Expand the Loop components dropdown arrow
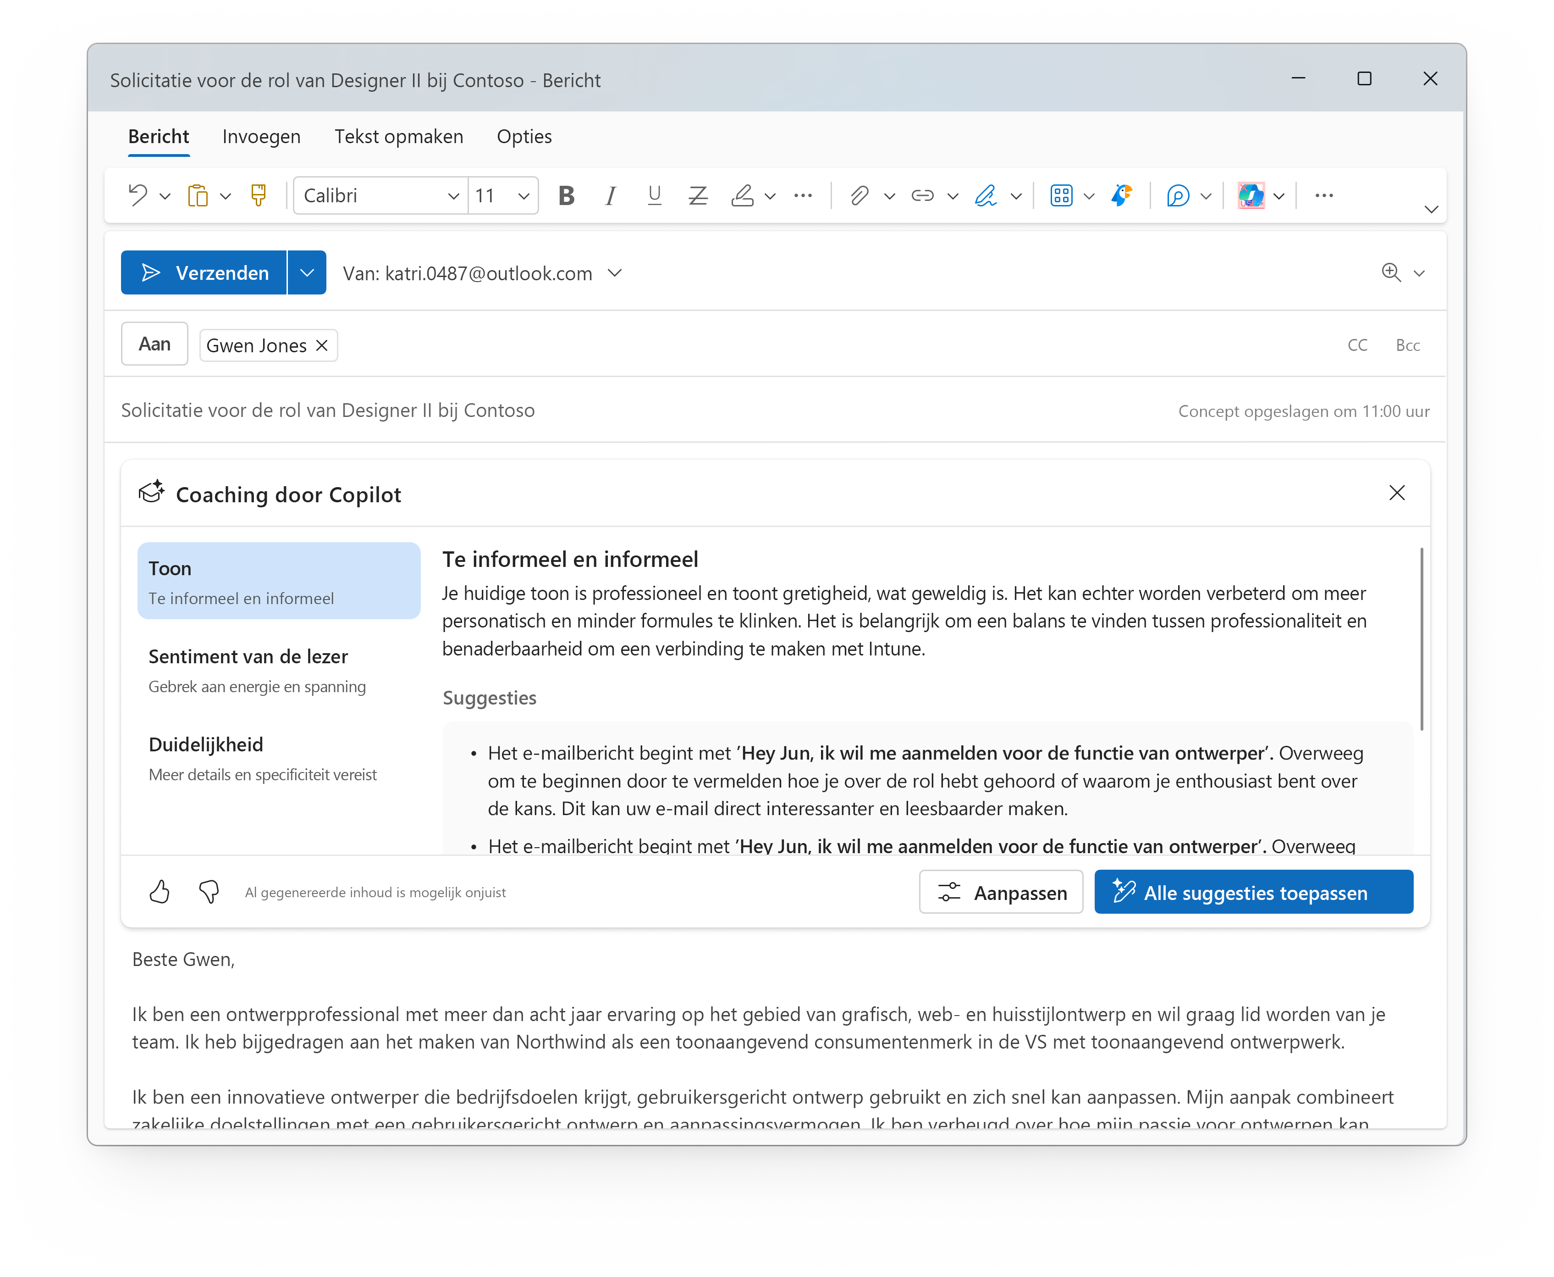Viewport: 1554px width, 1277px height. tap(1206, 196)
